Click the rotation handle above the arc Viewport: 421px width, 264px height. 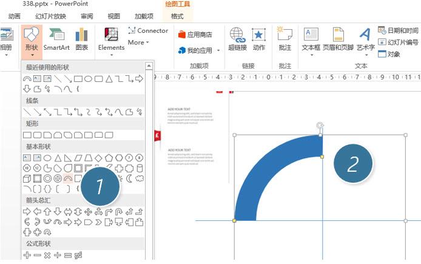[x=320, y=126]
